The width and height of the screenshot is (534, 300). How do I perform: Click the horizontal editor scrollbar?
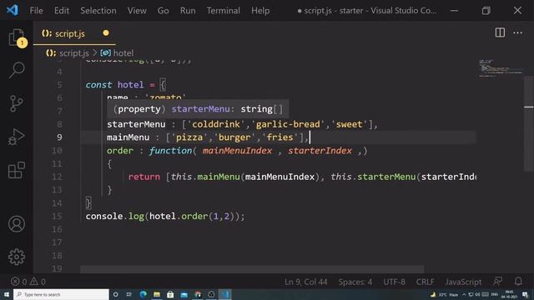pyautogui.click(x=252, y=269)
